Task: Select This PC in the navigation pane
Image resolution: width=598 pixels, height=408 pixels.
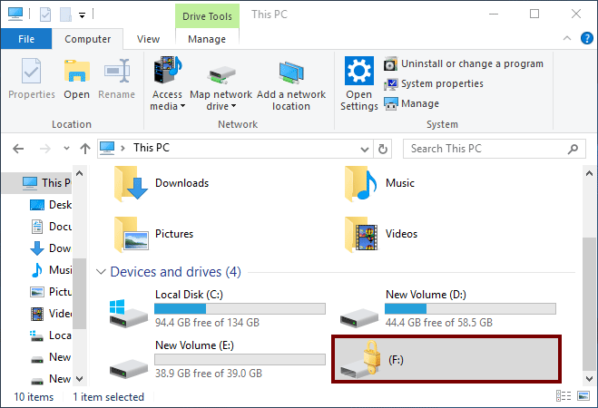Action: coord(36,183)
